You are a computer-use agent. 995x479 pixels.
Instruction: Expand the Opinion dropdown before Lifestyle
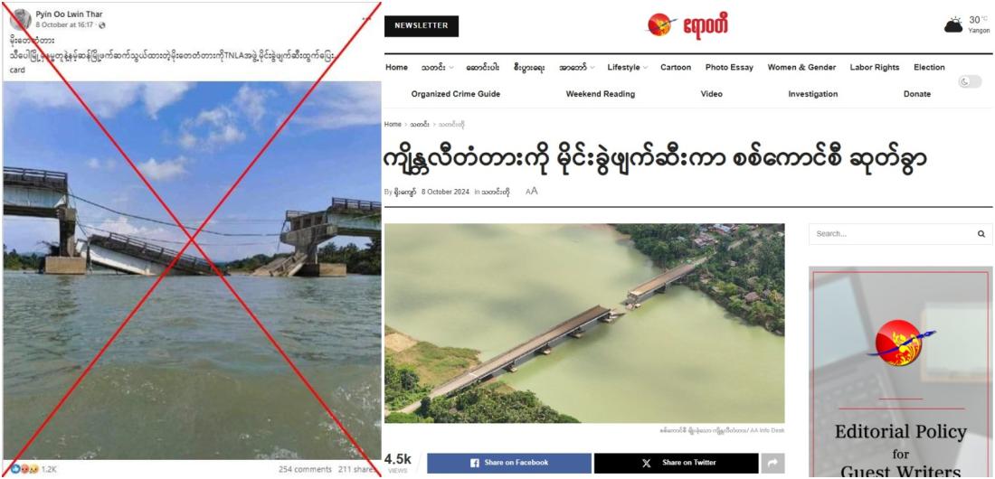pos(577,67)
